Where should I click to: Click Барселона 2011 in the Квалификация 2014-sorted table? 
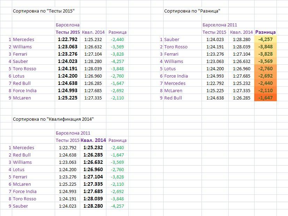click(73, 133)
